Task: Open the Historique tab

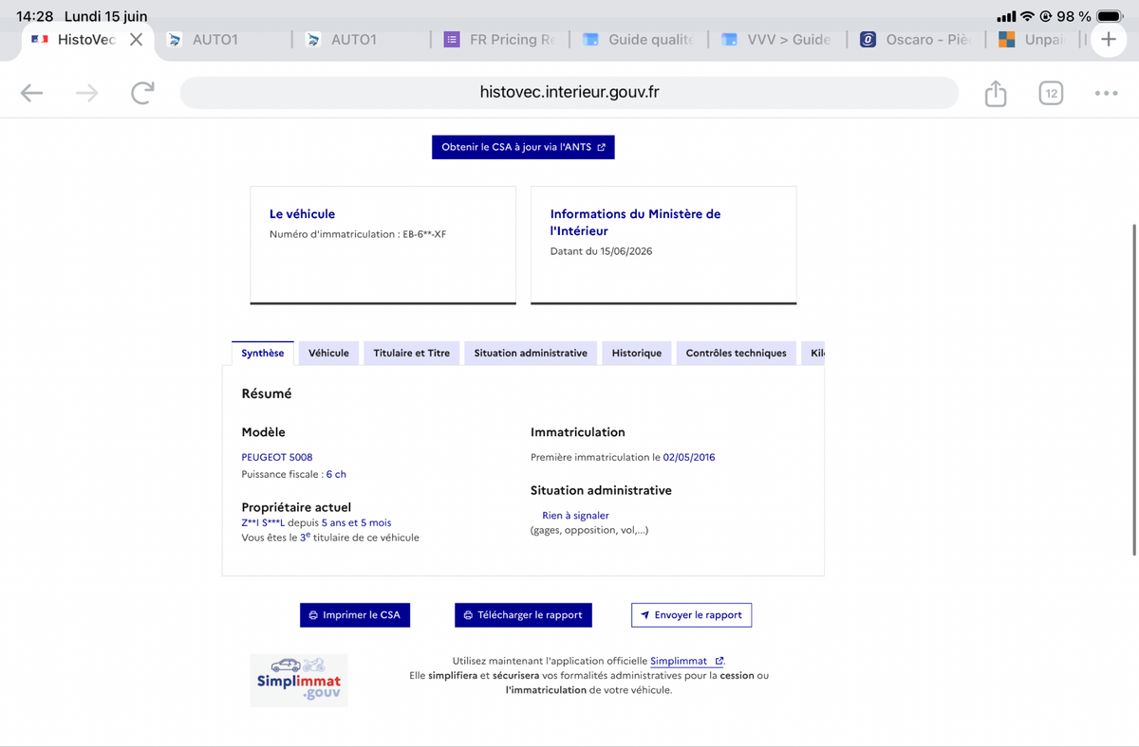Action: (x=637, y=353)
